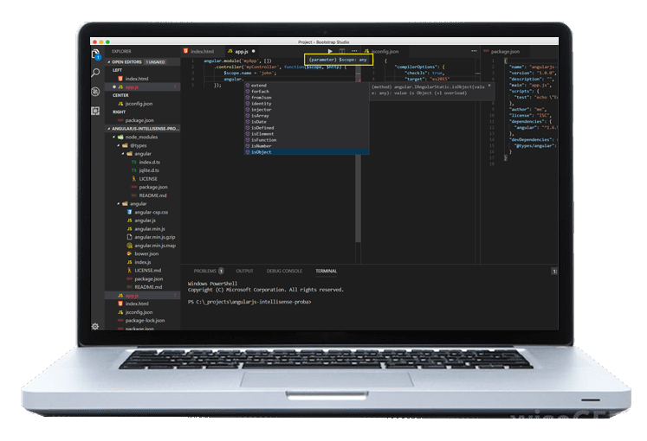Switch to the index.html editor tab

pos(201,52)
